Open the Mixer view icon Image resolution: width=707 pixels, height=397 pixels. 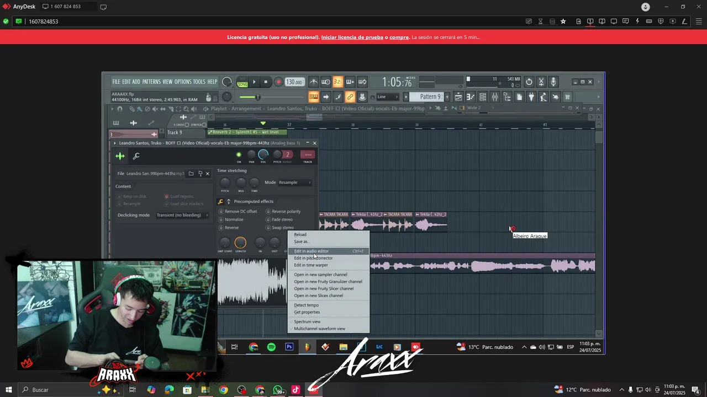click(x=495, y=97)
